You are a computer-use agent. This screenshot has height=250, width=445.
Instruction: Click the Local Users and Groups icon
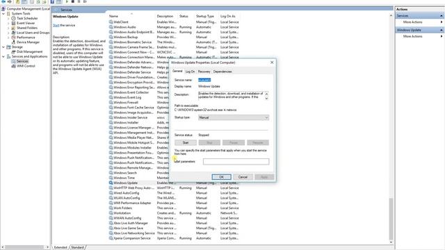pos(13,33)
